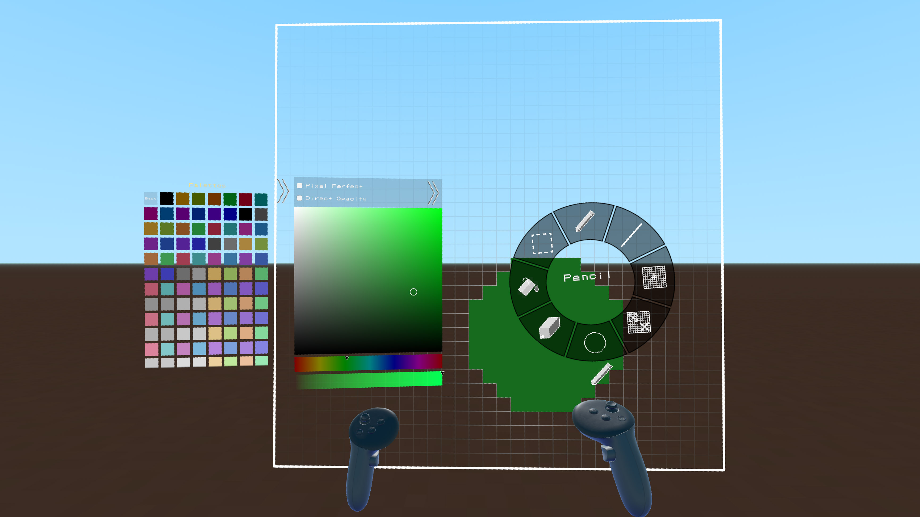
Task: Select the Eraser tool in radial menu
Action: (549, 327)
